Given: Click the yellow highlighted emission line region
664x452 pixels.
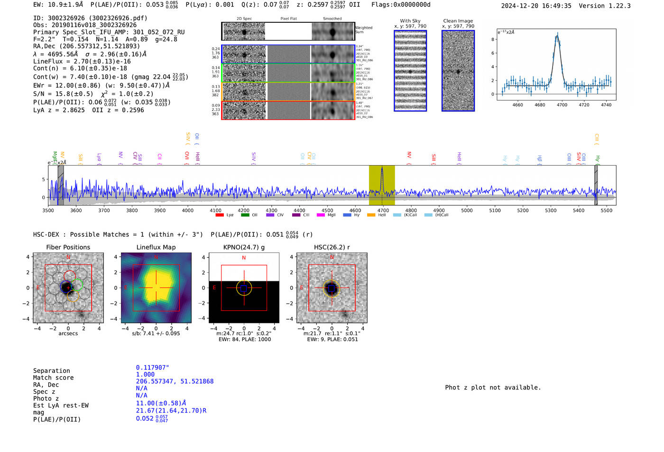Looking at the screenshot, I should (x=382, y=185).
